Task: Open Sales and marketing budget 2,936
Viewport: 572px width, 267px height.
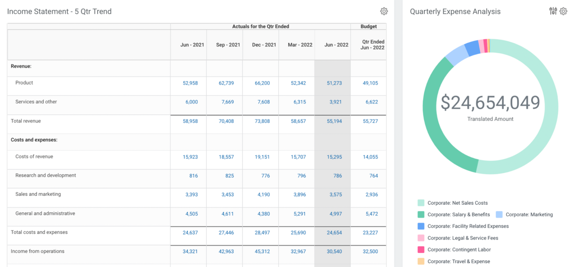Action: coord(372,195)
